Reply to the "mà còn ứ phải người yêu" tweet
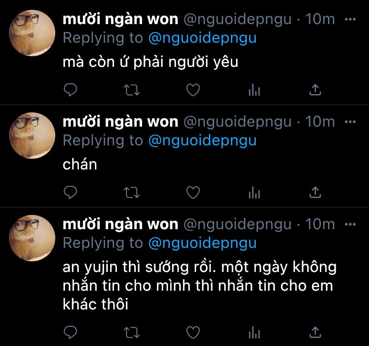 pyautogui.click(x=70, y=90)
